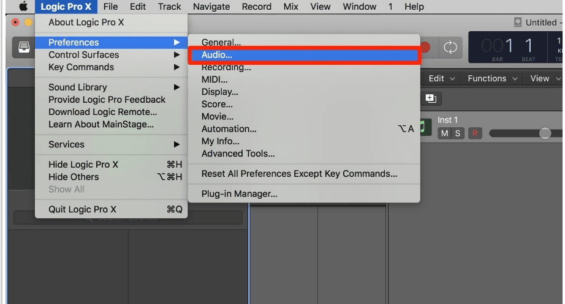Expand the Sound Library submenu
The height and width of the screenshot is (304, 565).
[112, 87]
